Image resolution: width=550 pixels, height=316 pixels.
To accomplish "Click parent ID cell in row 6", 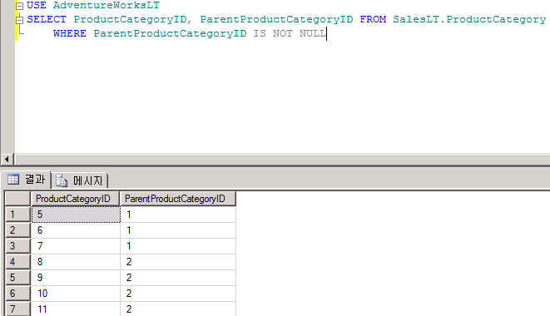I will point(178,294).
